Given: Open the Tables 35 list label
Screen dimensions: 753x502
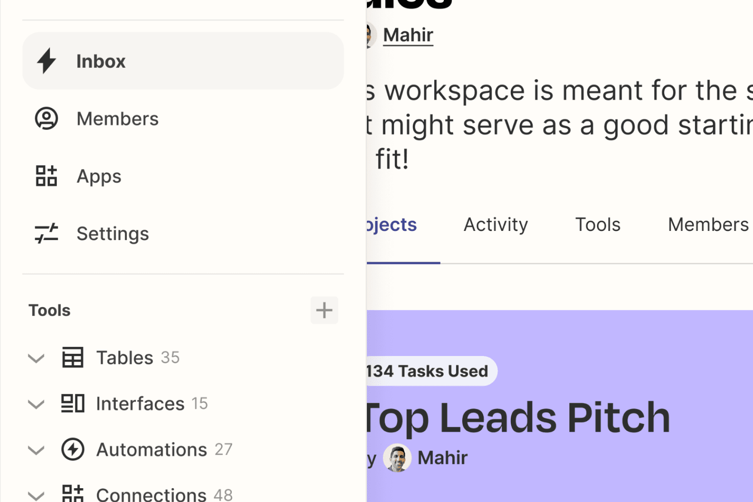Looking at the screenshot, I should click(138, 358).
